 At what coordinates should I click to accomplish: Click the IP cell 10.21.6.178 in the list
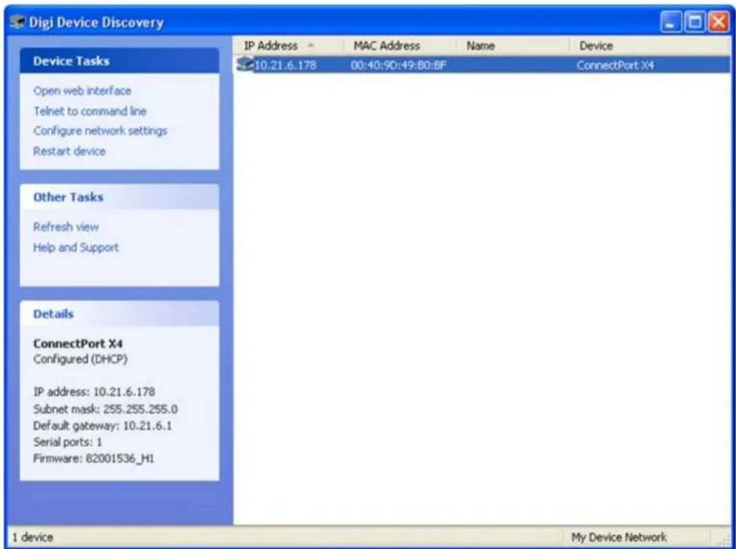tap(285, 65)
